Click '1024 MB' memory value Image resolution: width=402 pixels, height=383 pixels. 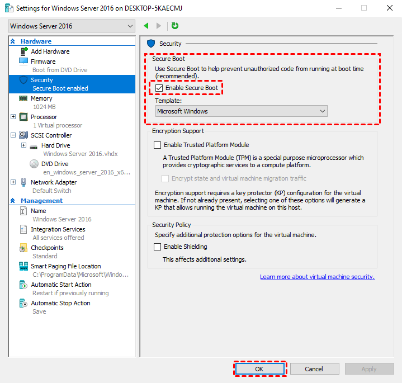44,107
